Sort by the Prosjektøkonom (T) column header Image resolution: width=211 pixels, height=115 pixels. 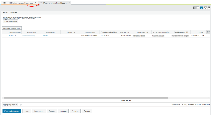pos(181,32)
